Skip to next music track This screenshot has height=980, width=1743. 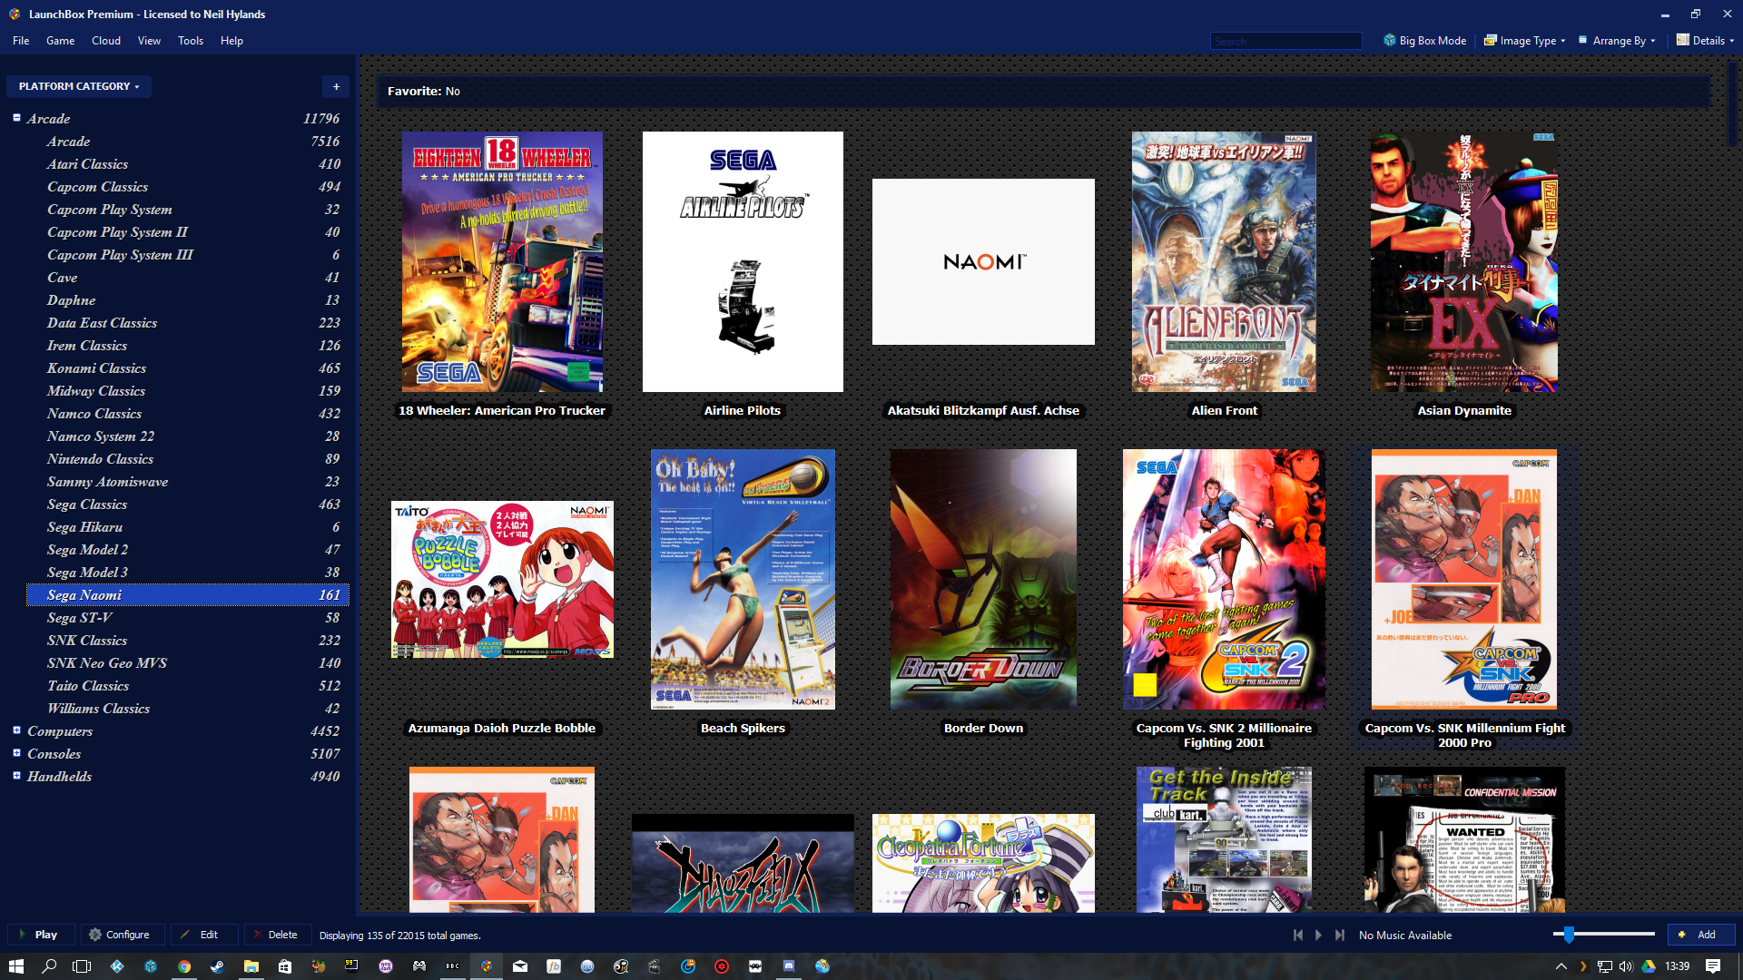click(1340, 935)
